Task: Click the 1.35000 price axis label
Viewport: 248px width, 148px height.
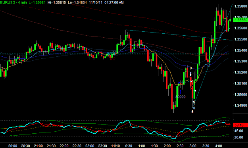Action: tap(241, 94)
